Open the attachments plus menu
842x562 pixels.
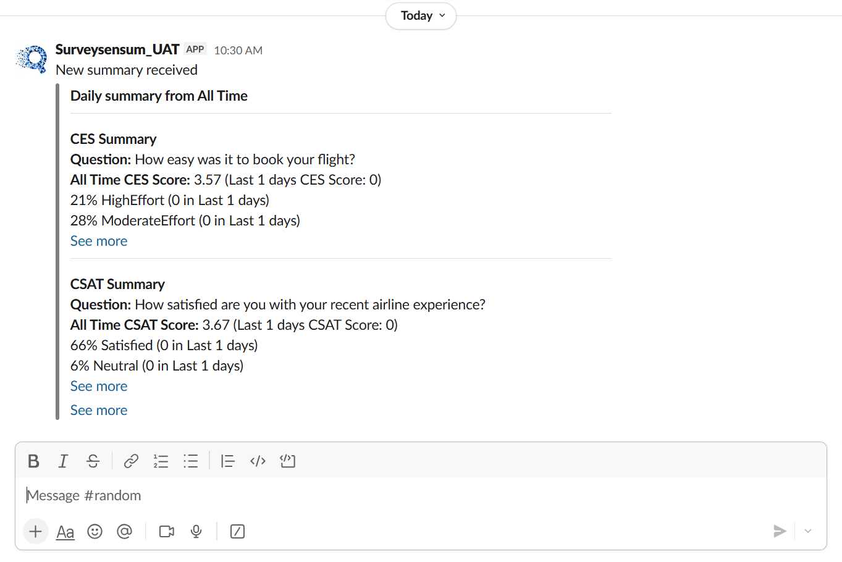click(x=36, y=531)
